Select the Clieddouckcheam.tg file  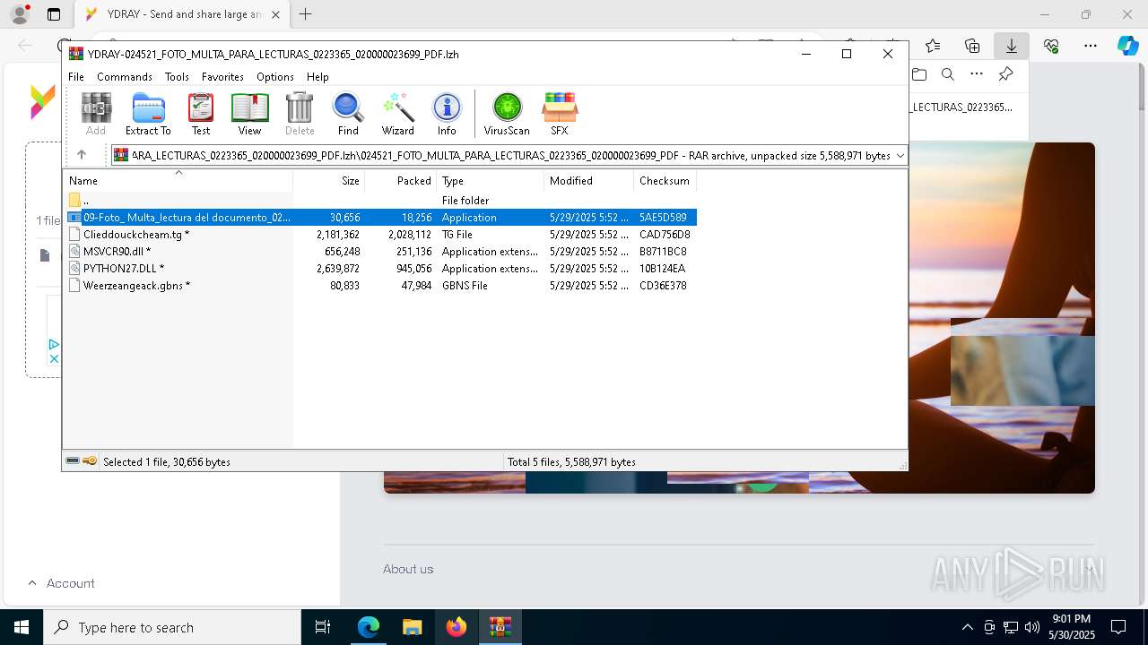point(380,234)
